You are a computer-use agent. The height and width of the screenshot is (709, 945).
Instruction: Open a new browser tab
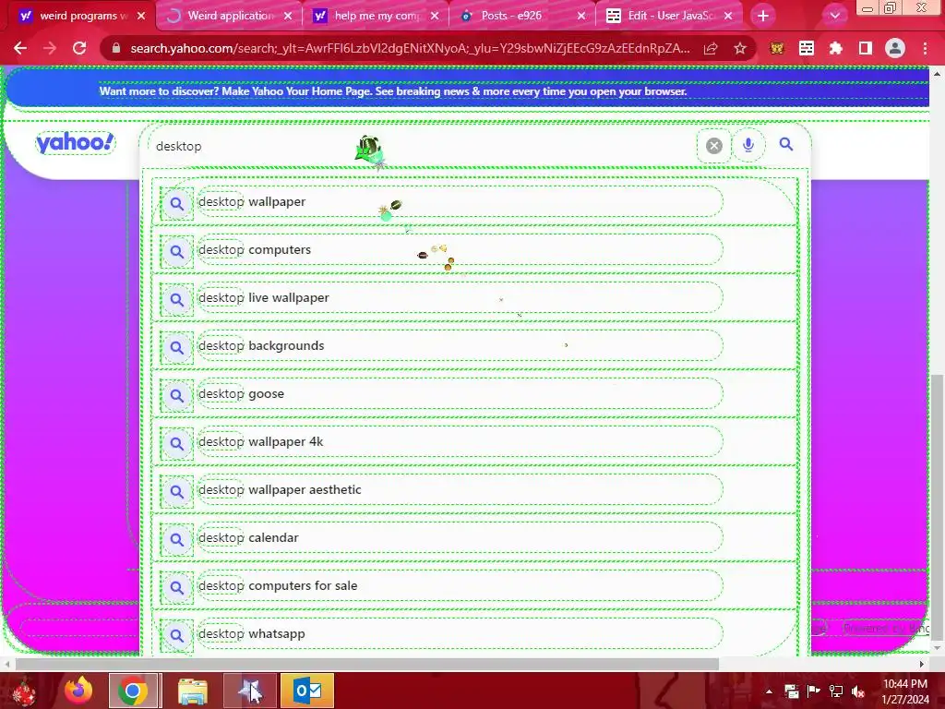(x=763, y=16)
